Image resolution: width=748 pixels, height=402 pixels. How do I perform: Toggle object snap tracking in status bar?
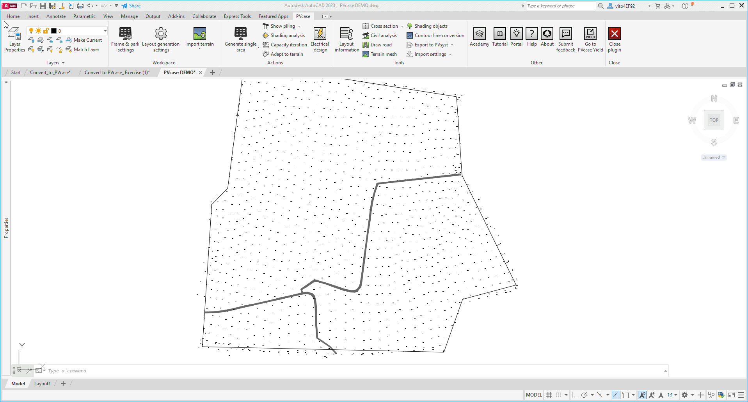click(x=616, y=395)
